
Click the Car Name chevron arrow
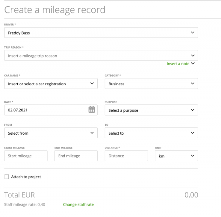pos(92,83)
